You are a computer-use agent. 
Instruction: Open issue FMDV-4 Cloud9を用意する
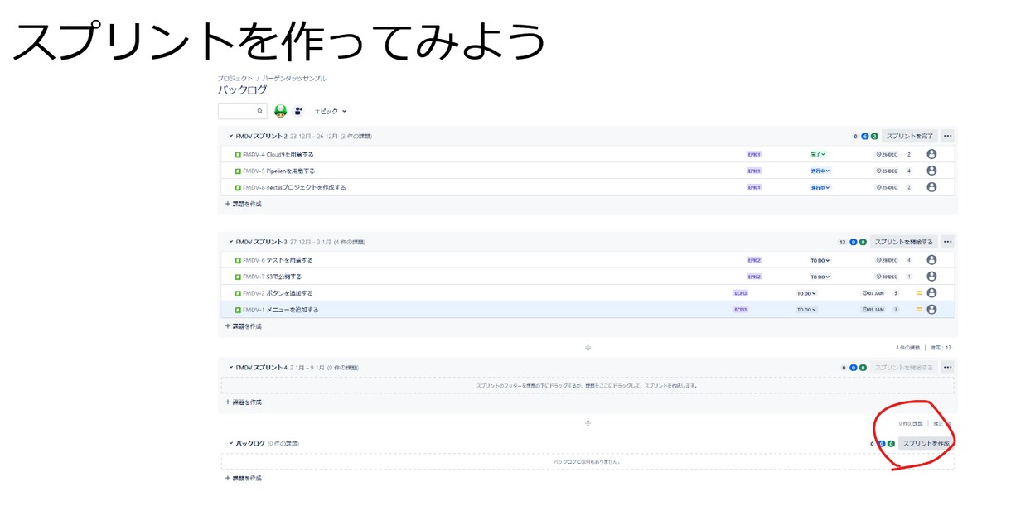(278, 154)
